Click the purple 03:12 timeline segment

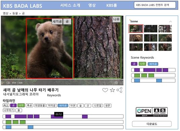coord(57,117)
